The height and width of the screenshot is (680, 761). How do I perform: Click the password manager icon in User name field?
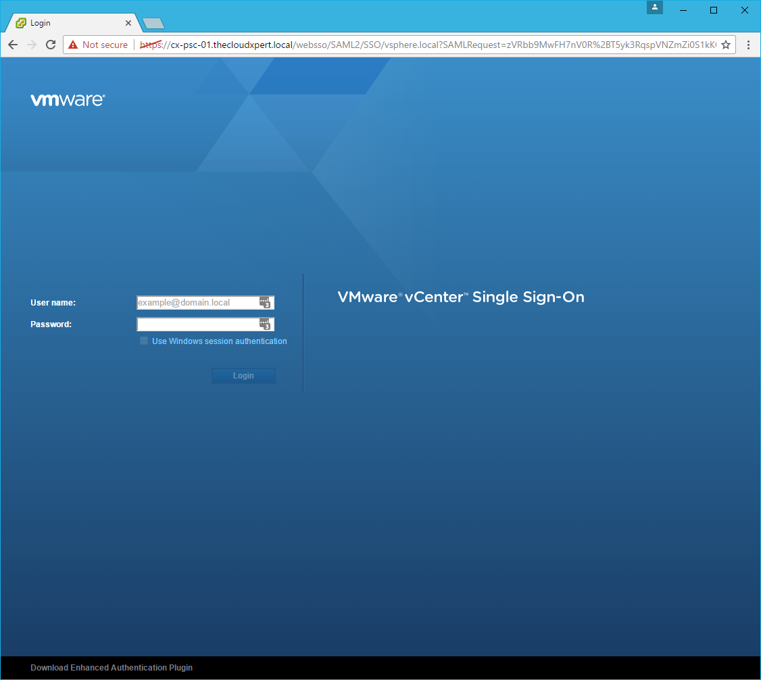click(x=265, y=302)
